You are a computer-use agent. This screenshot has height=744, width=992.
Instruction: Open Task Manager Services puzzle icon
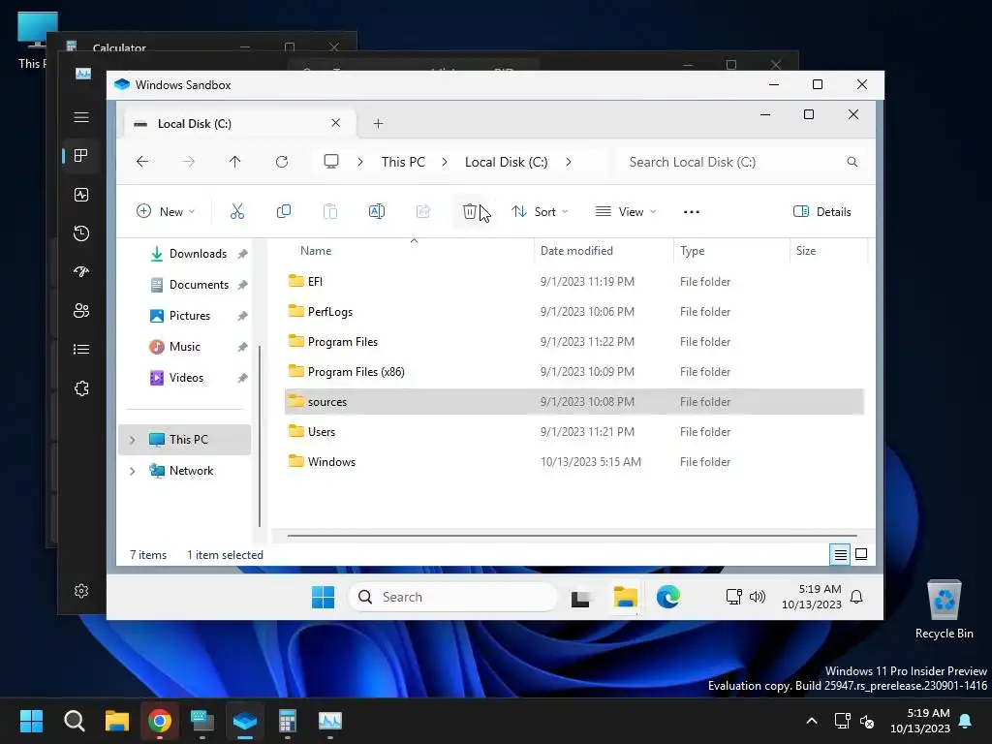click(x=81, y=388)
